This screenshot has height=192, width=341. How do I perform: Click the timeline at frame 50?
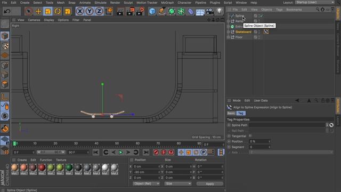coord(117,143)
